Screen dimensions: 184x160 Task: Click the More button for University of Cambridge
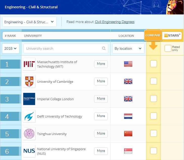click(x=101, y=82)
